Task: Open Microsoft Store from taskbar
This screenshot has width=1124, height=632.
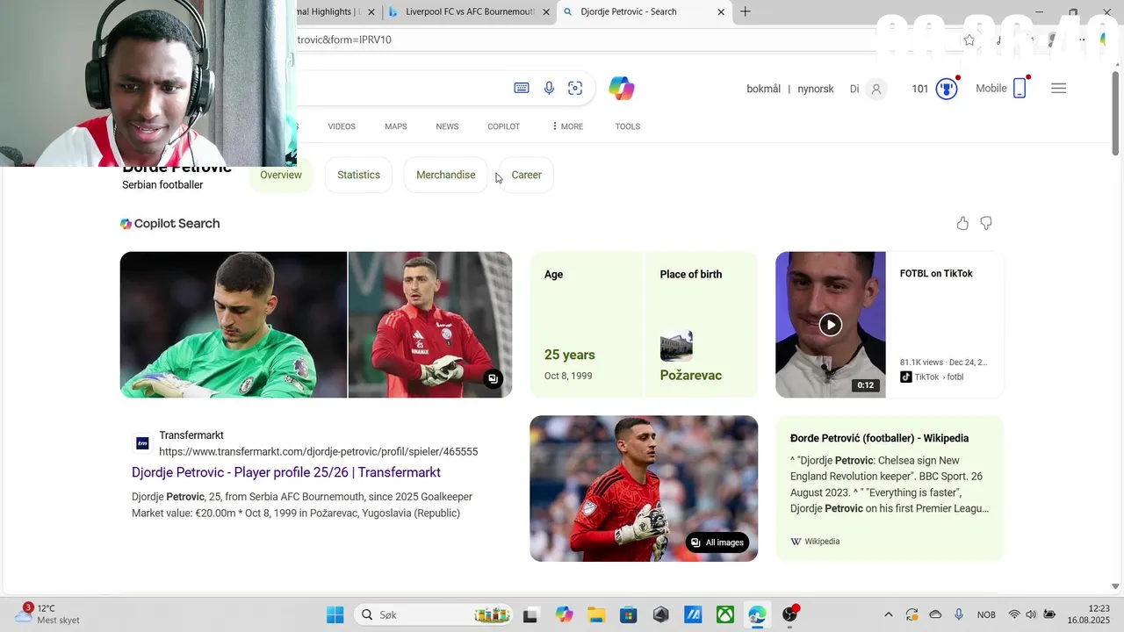Action: 628,614
